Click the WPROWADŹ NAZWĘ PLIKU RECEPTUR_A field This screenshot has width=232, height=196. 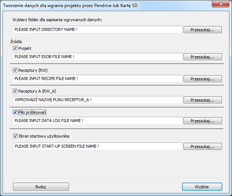coord(97,100)
